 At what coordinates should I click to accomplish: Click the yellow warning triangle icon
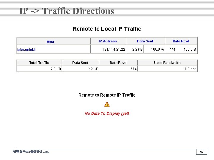pyautogui.click(x=107, y=105)
